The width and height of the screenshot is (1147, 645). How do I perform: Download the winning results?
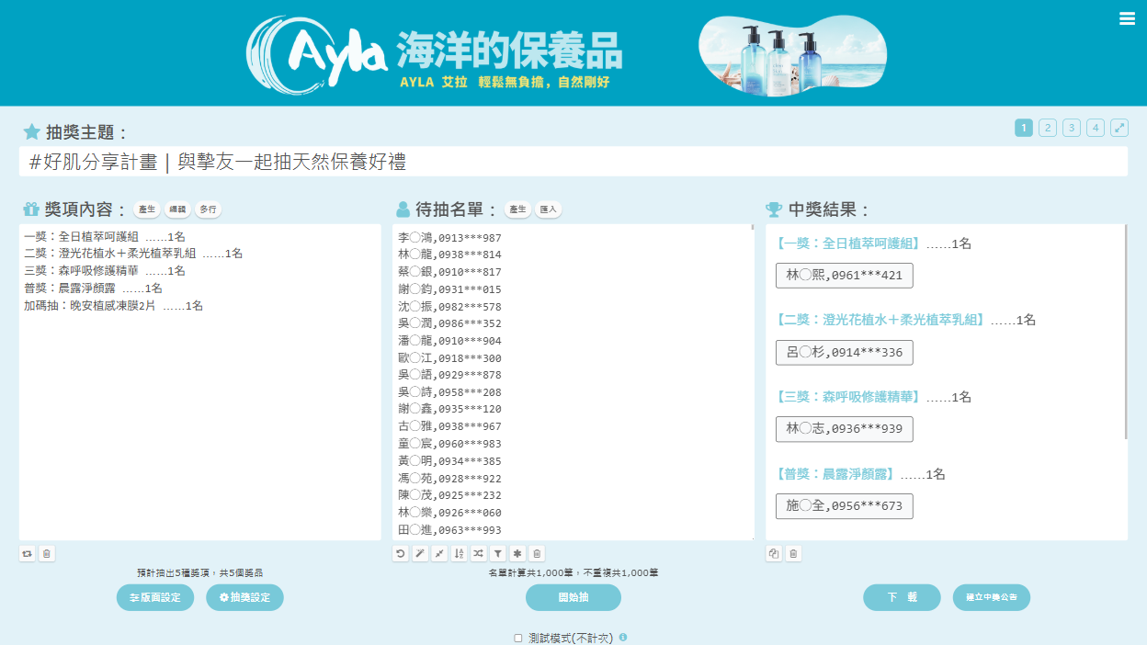[x=902, y=597]
